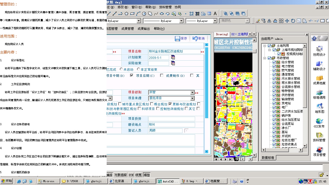Open 协同设计 panel icon
Image resolution: width=329 pixels, height=185 pixels.
click(x=319, y=51)
